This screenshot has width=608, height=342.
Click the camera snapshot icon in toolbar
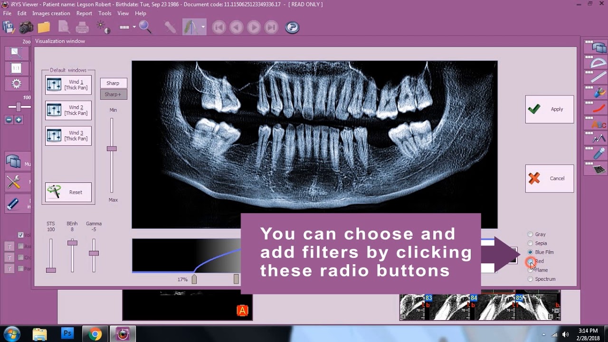click(26, 27)
